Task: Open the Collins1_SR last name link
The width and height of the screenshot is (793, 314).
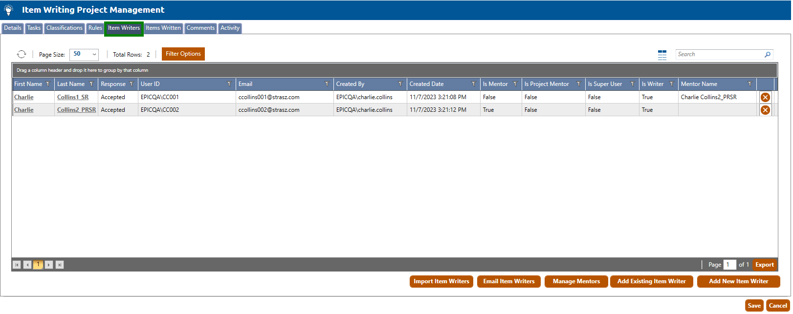Action: 73,97
